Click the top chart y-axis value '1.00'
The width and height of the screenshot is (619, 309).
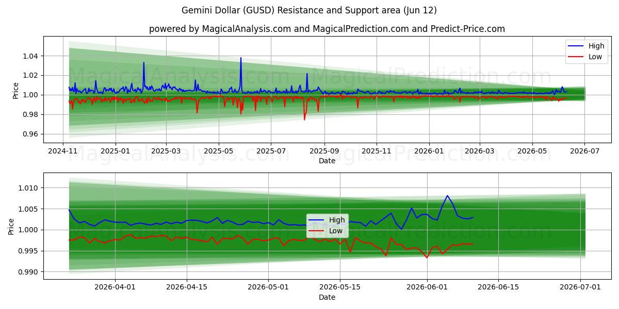pyautogui.click(x=31, y=95)
